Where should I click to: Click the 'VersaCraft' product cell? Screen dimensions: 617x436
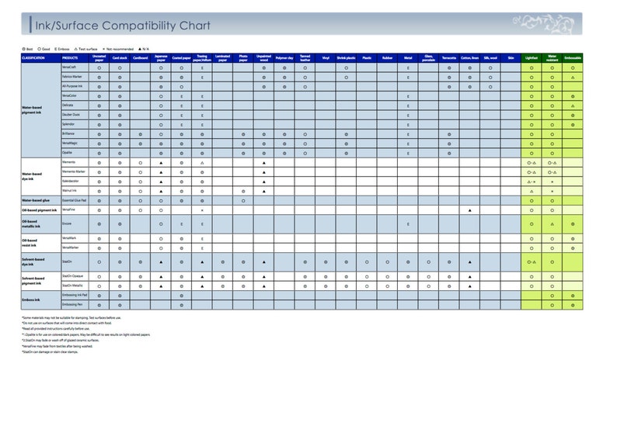click(x=75, y=67)
